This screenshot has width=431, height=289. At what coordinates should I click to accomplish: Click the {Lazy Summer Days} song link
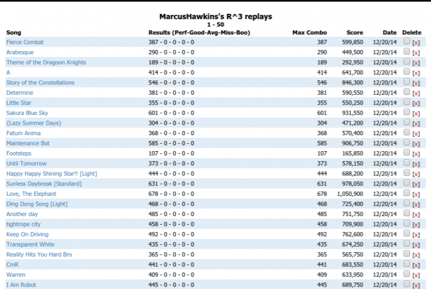coord(34,123)
